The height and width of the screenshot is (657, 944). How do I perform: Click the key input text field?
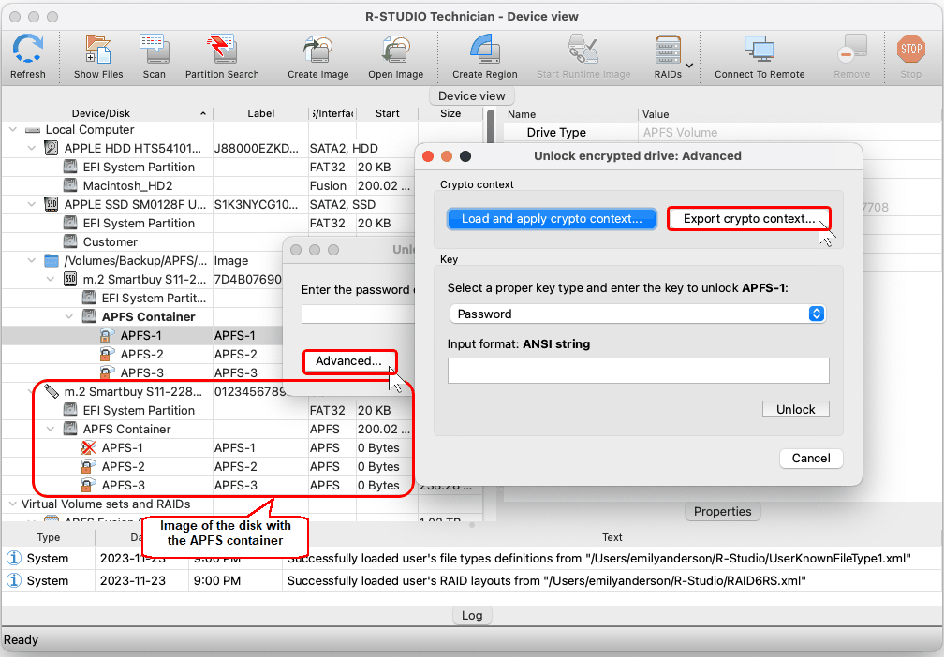coord(638,371)
